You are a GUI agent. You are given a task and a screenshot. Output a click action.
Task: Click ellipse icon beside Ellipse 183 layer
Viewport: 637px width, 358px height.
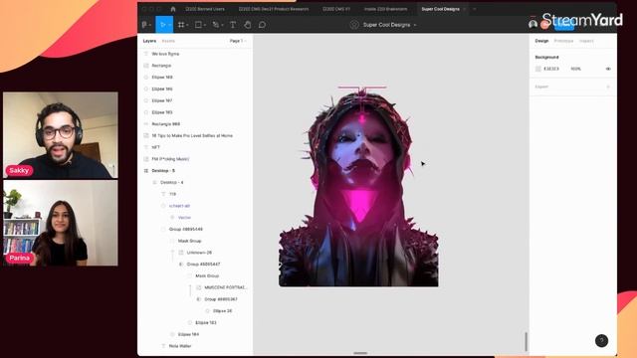click(x=190, y=322)
